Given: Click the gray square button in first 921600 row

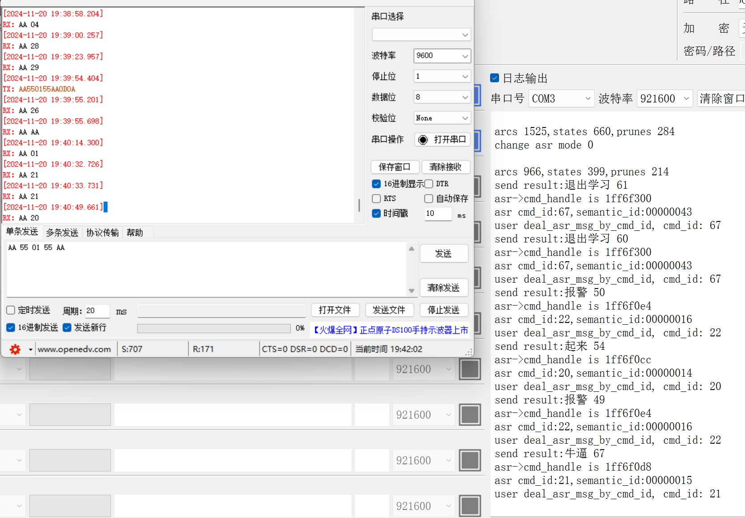Looking at the screenshot, I should click(x=470, y=369).
